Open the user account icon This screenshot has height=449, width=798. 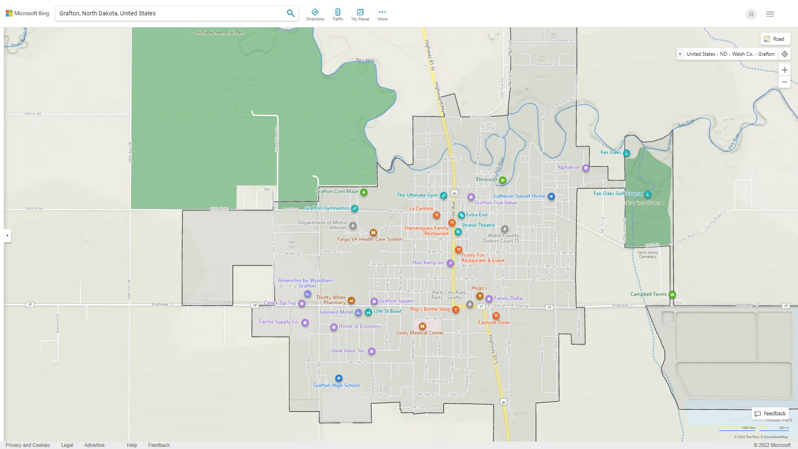[x=751, y=14]
